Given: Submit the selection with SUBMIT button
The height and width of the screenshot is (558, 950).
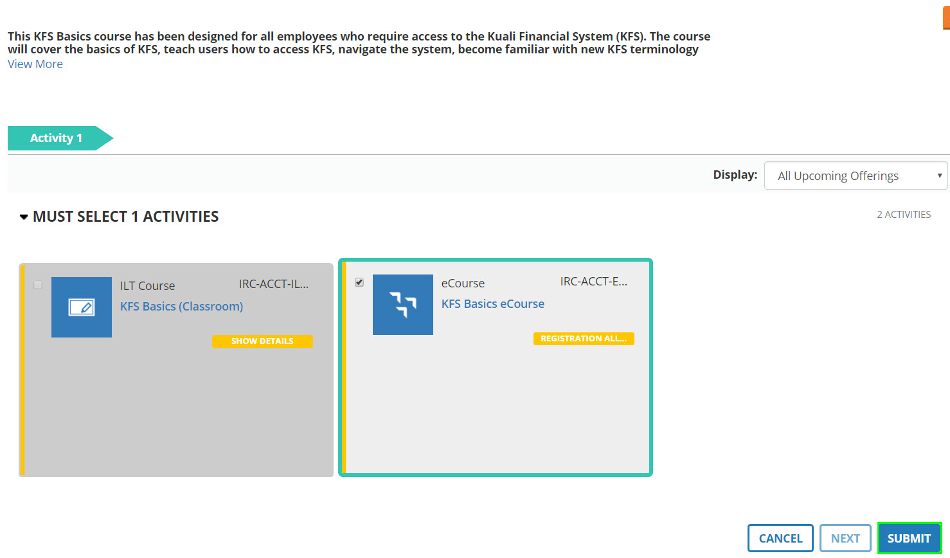Looking at the screenshot, I should (x=909, y=538).
